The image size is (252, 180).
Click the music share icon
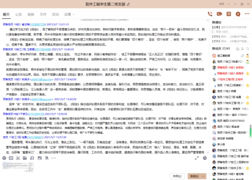32,158
